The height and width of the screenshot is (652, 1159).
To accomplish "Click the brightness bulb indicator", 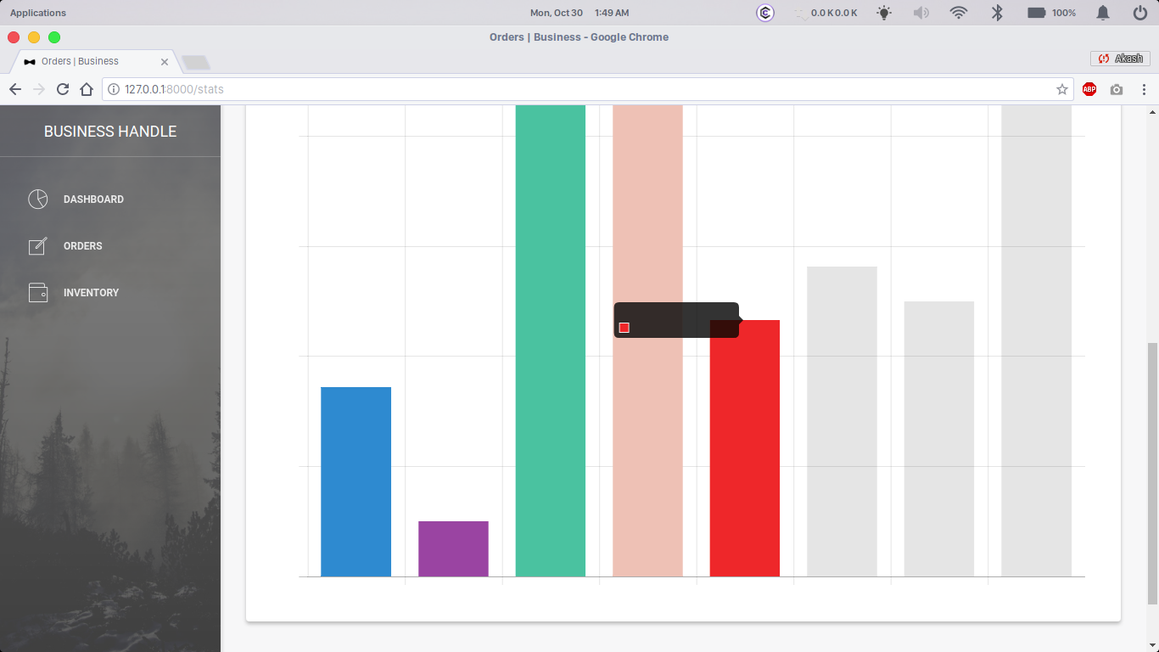I will pos(885,13).
